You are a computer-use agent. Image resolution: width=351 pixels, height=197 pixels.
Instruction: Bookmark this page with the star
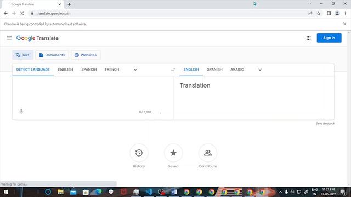(319, 13)
